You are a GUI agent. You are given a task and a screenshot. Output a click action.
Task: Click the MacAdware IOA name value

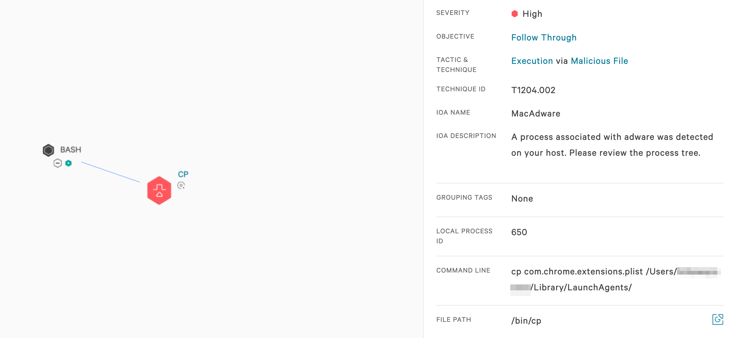click(x=536, y=114)
